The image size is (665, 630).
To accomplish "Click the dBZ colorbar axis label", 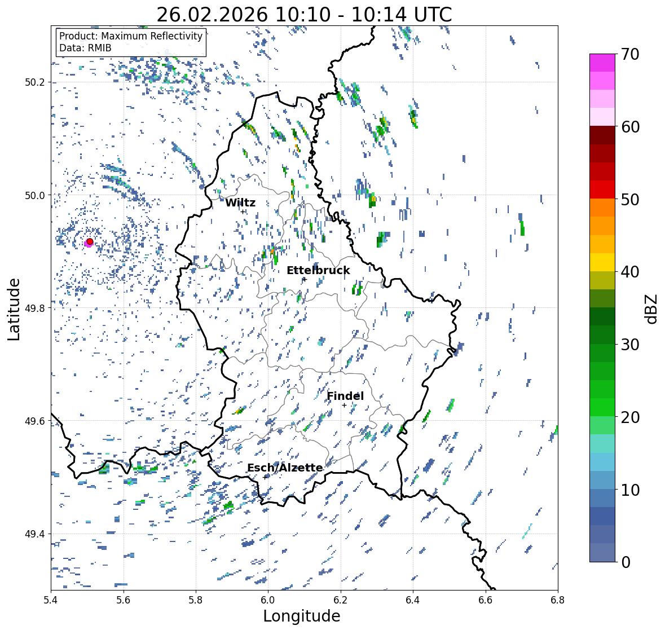I will click(x=651, y=309).
